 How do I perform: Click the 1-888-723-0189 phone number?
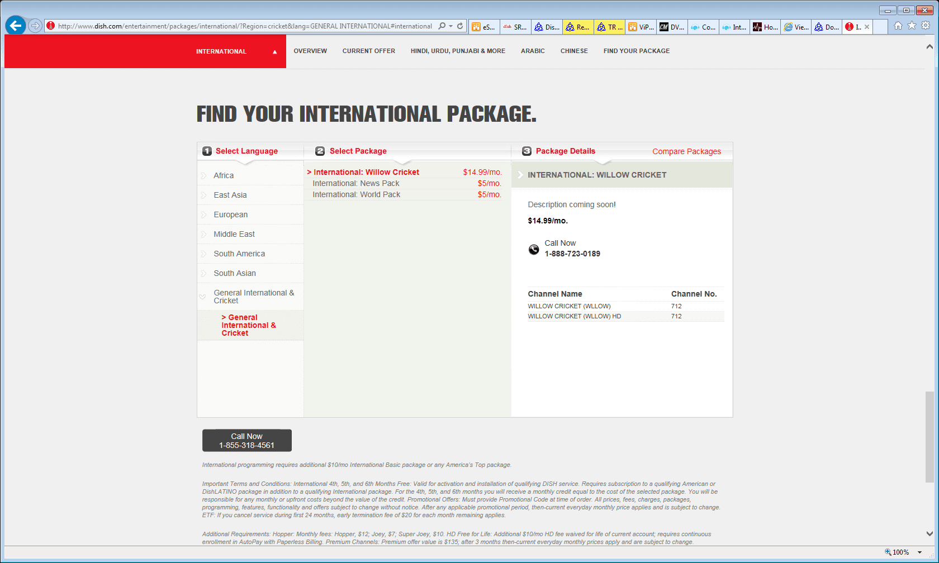tap(572, 254)
